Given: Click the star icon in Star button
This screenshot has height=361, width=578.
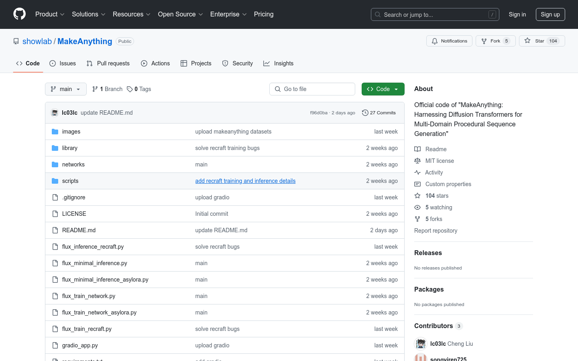Looking at the screenshot, I should pyautogui.click(x=527, y=41).
